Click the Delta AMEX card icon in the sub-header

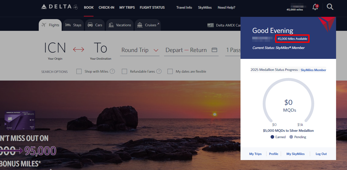(x=210, y=25)
